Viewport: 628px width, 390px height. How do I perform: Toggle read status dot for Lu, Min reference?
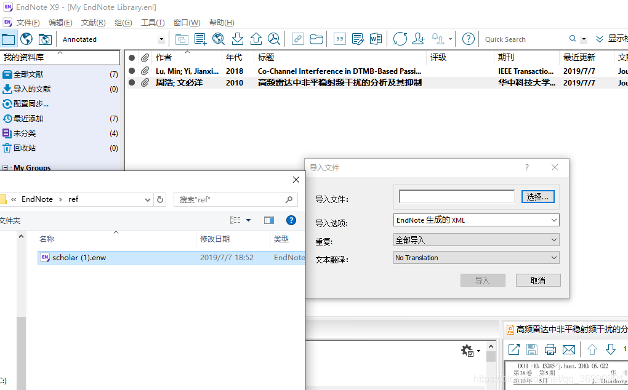click(132, 71)
